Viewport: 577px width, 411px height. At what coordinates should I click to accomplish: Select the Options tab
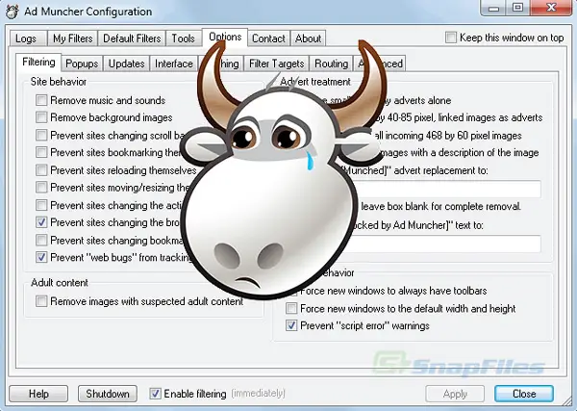click(225, 38)
